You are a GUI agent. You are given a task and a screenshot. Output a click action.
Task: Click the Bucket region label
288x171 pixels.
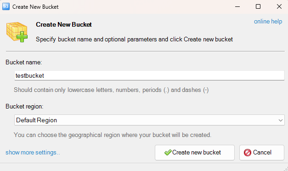pos(24,107)
